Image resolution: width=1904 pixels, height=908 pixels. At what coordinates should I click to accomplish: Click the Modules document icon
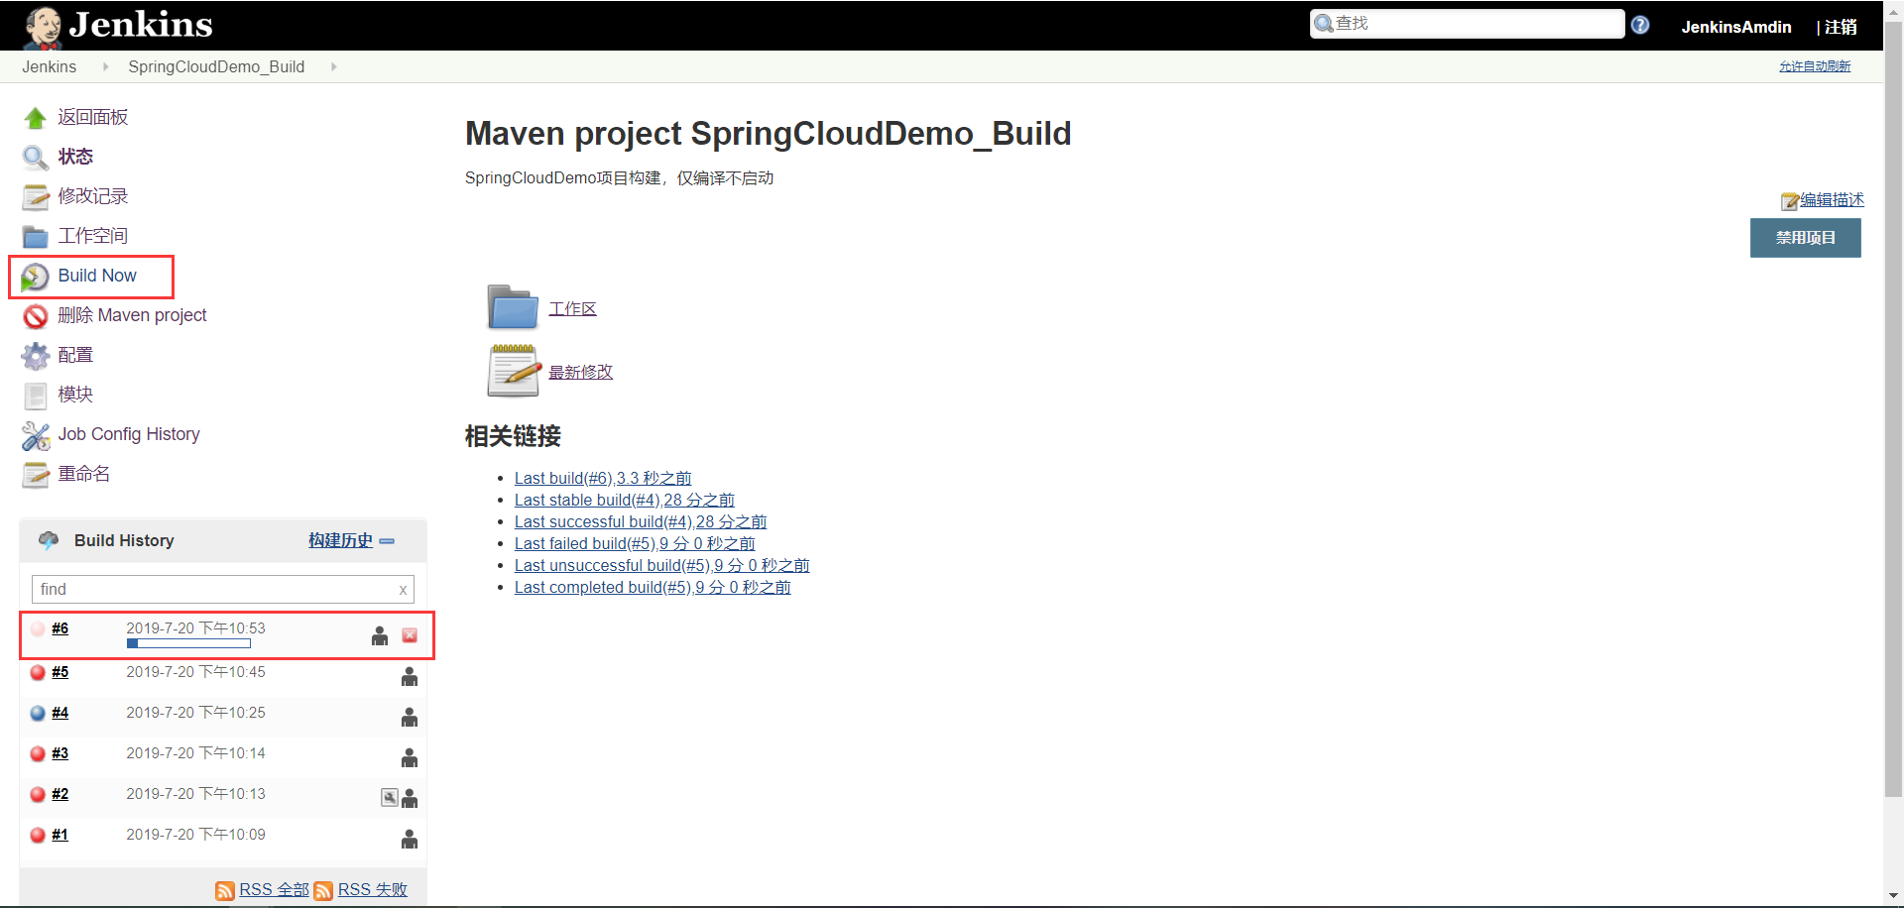(x=36, y=396)
